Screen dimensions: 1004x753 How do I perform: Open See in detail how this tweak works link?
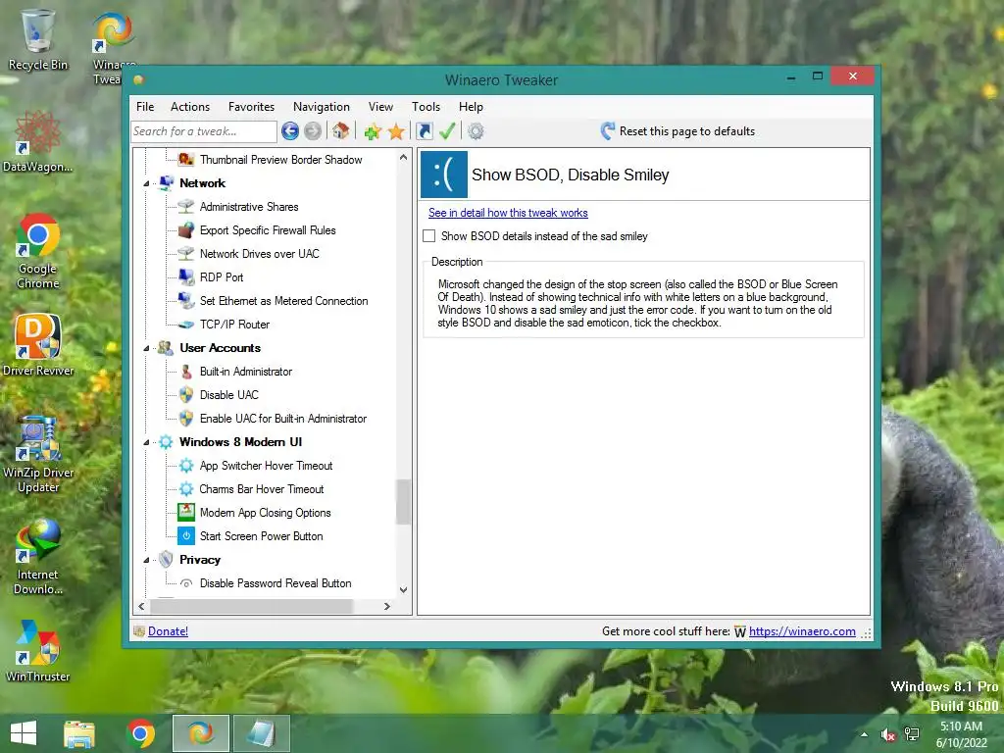[508, 213]
